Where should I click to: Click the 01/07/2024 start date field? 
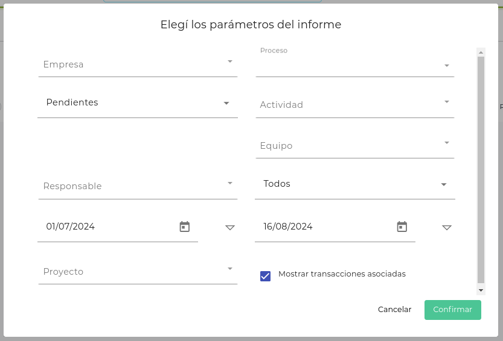point(109,227)
